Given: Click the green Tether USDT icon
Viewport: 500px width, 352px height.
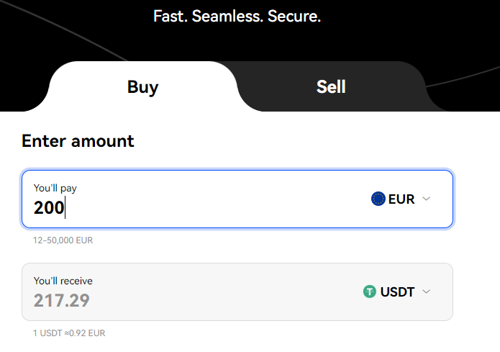Looking at the screenshot, I should (370, 292).
